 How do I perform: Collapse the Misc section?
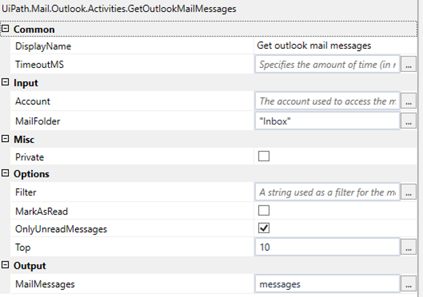5,139
